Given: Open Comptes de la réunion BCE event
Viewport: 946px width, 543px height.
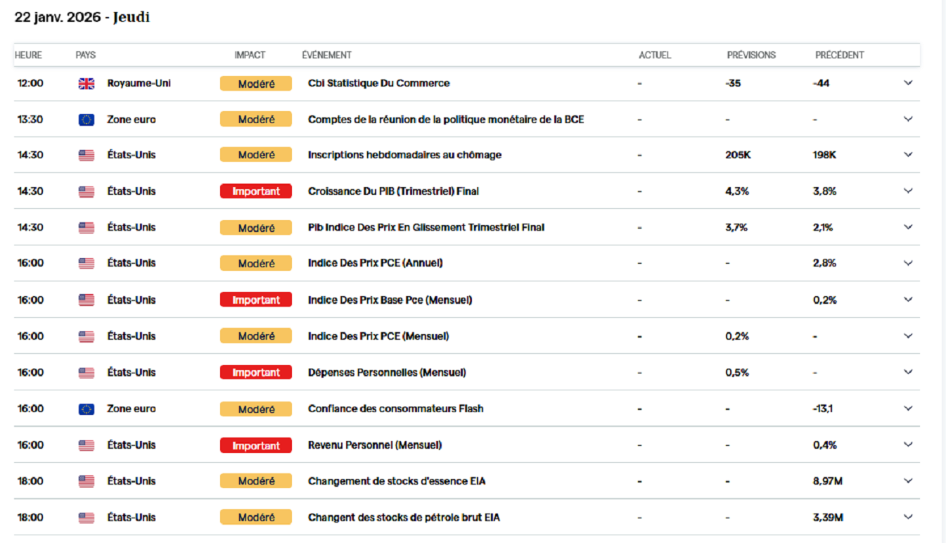Looking at the screenshot, I should click(x=446, y=120).
